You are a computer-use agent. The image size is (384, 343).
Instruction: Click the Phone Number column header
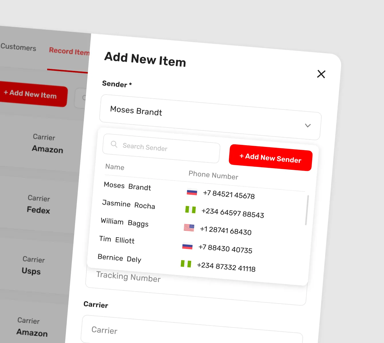click(x=213, y=175)
